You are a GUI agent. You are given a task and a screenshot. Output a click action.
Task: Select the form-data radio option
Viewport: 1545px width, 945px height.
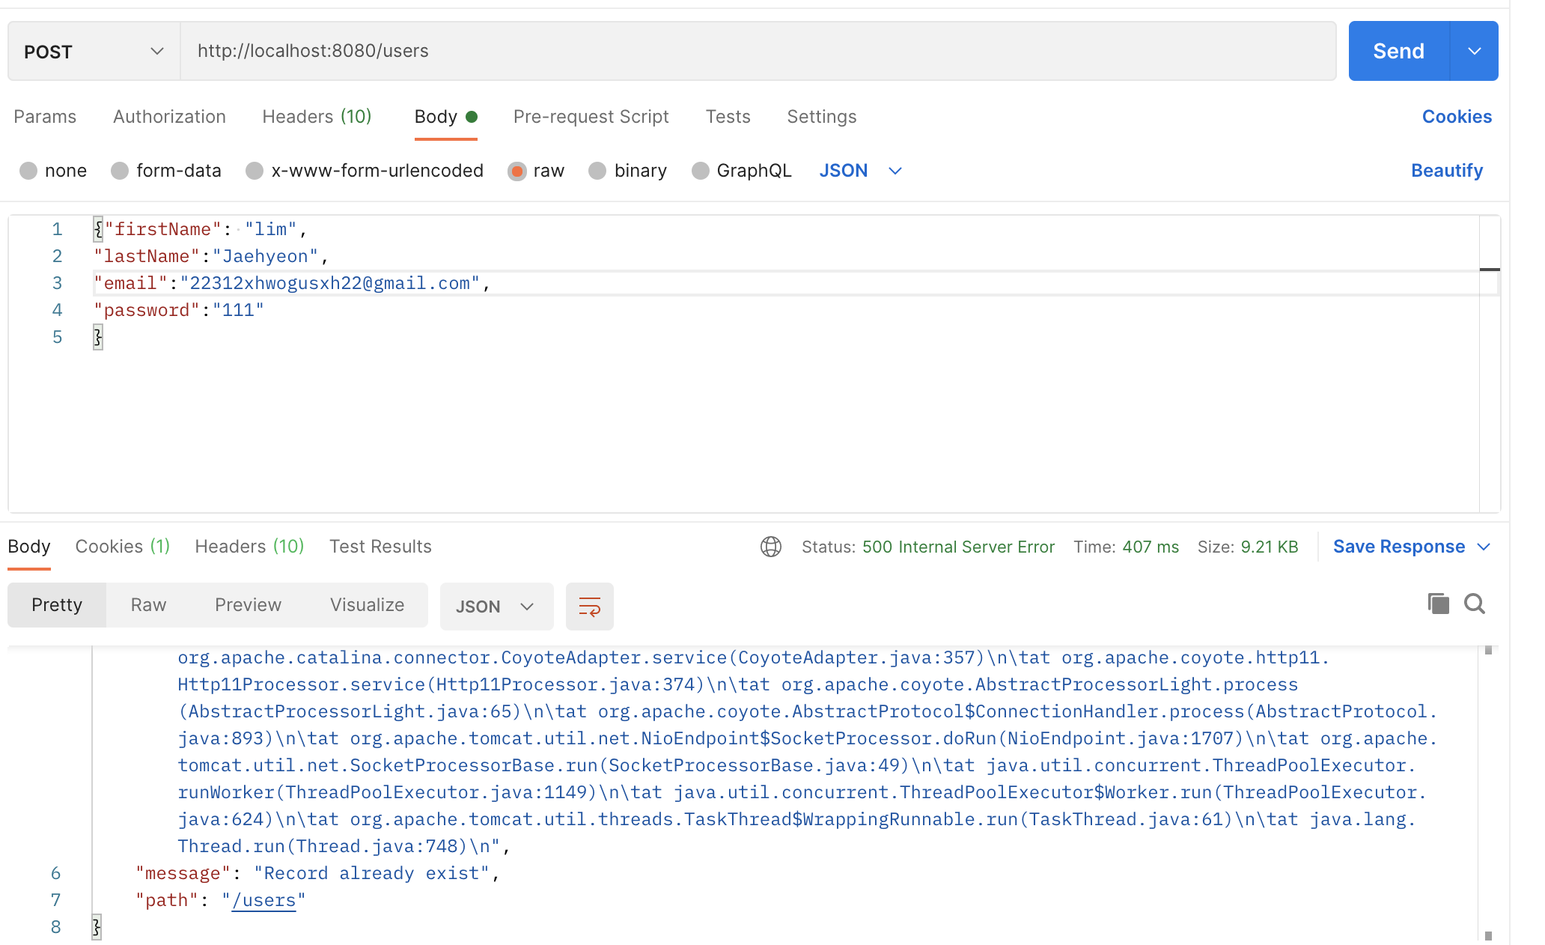(x=120, y=171)
